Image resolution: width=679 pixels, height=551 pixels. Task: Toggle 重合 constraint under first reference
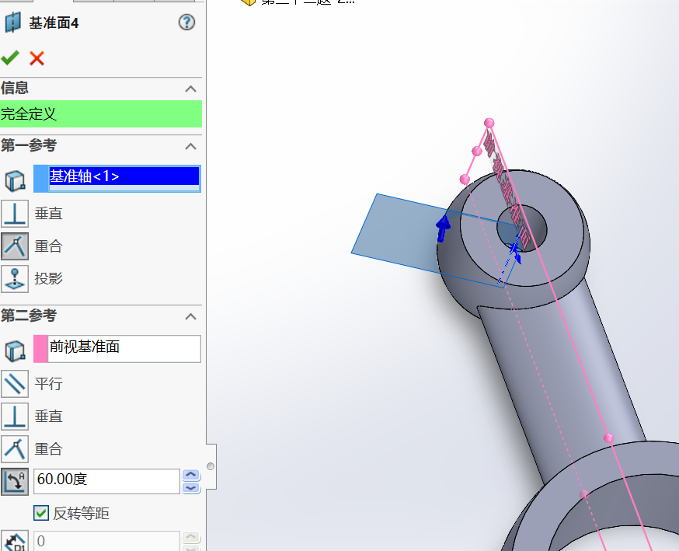(15, 246)
